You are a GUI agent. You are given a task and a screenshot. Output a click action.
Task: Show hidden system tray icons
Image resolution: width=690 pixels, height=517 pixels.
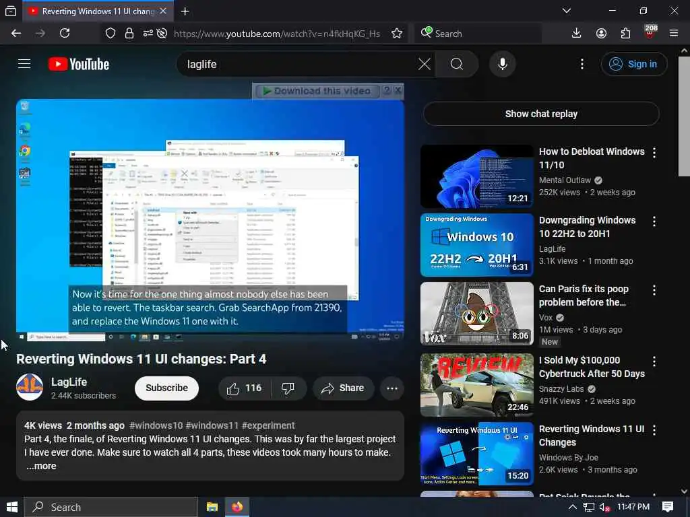point(573,507)
